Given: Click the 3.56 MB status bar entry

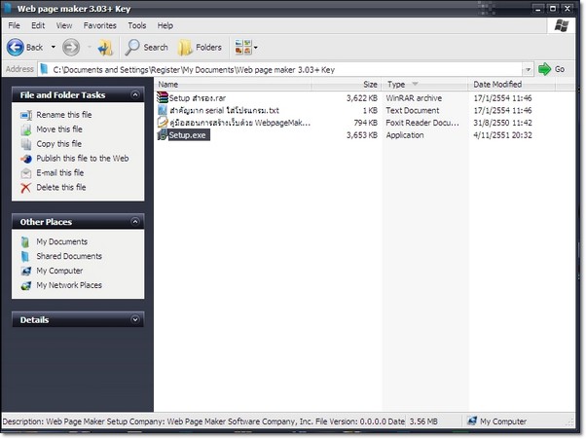Looking at the screenshot, I should tap(423, 421).
